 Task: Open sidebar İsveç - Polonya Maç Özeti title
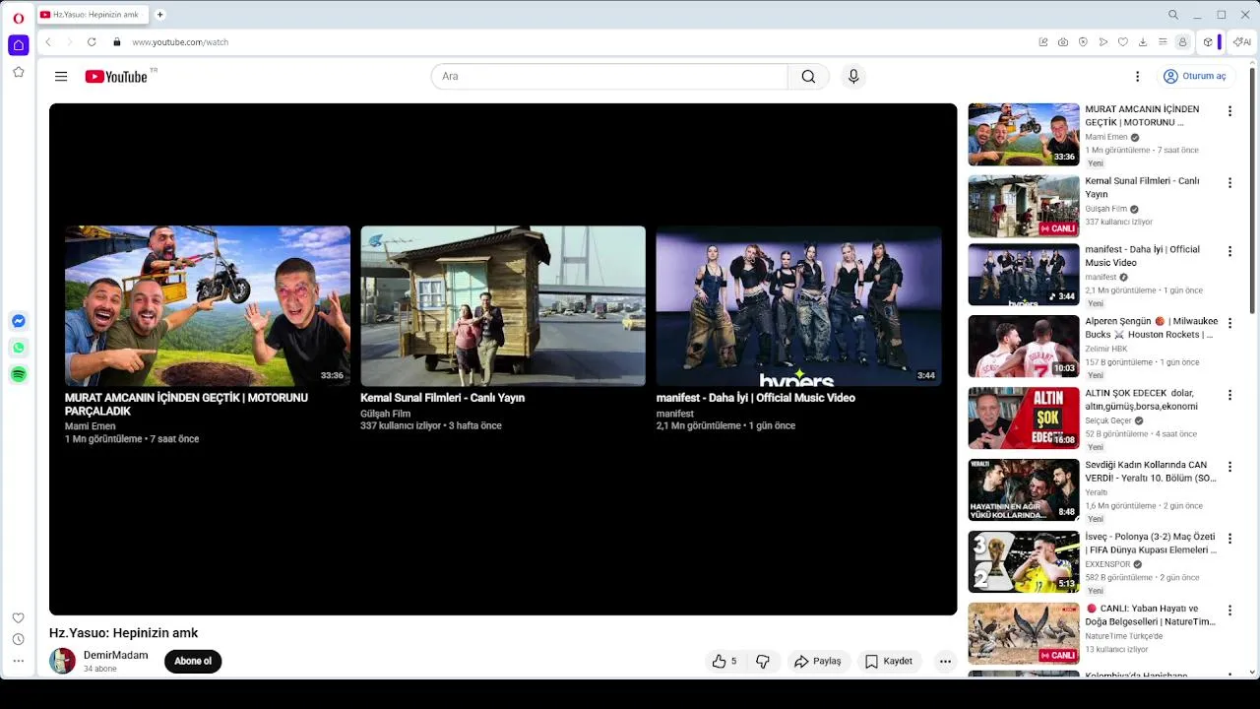click(1151, 544)
